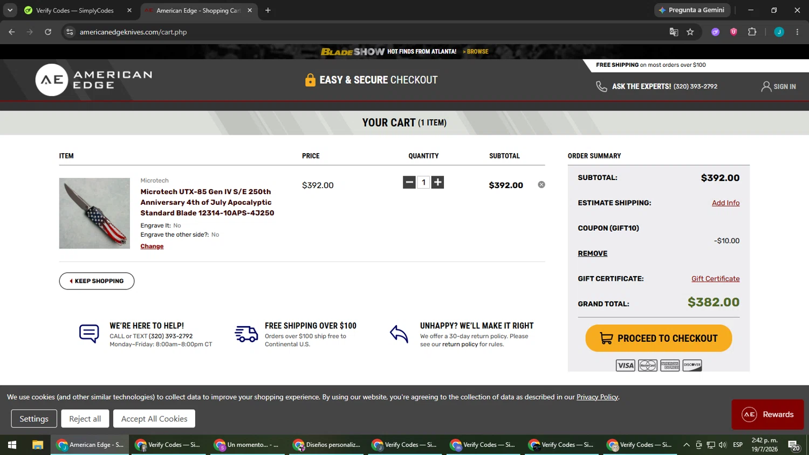Close the American Edge - Shopping Cart tab
The width and height of the screenshot is (809, 455).
click(250, 10)
